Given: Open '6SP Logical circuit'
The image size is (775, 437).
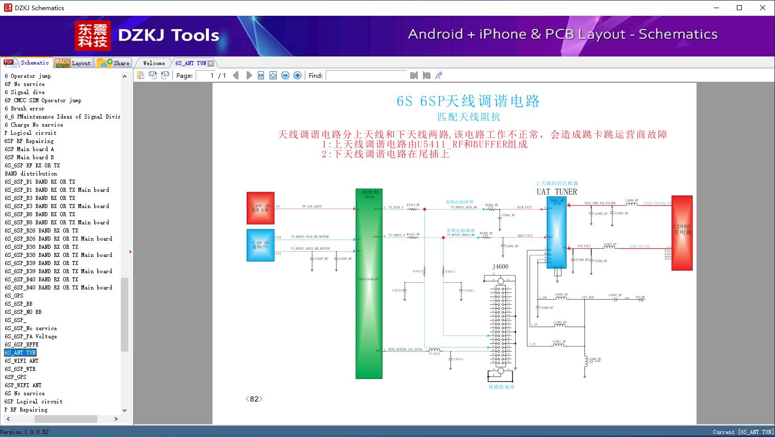Looking at the screenshot, I should tap(33, 401).
